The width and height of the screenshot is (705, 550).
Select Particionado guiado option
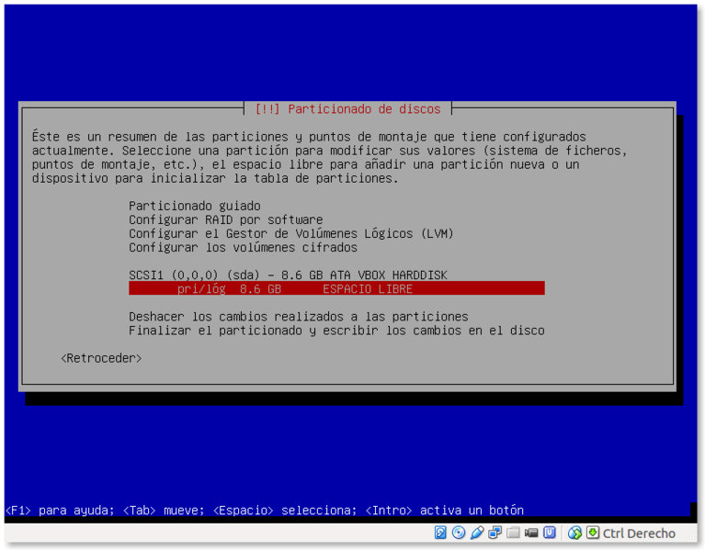[194, 206]
